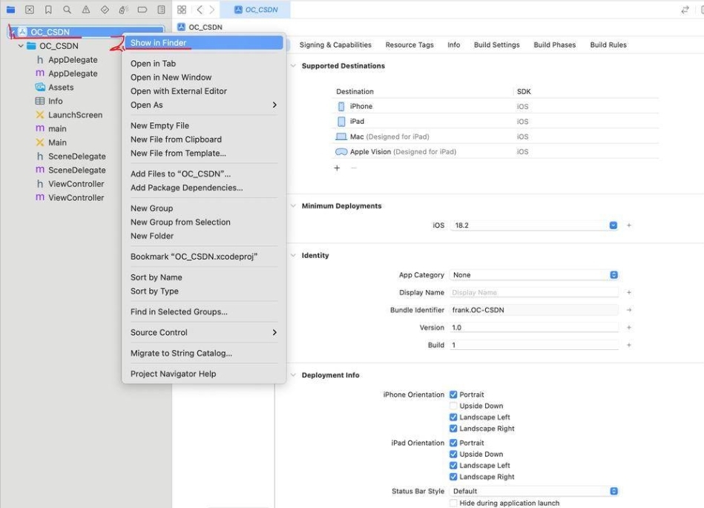
Task: Choose Open in New Window
Action: click(204, 77)
